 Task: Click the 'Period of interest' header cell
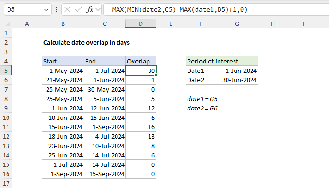point(222,61)
